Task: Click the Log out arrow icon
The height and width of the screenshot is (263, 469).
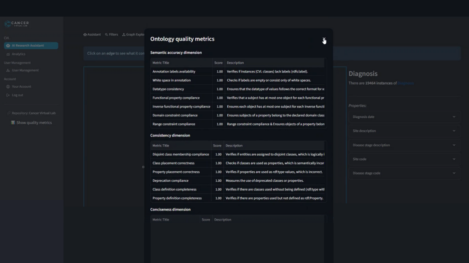Action: coord(8,95)
